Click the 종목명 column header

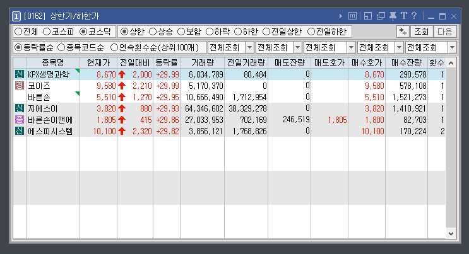click(53, 63)
